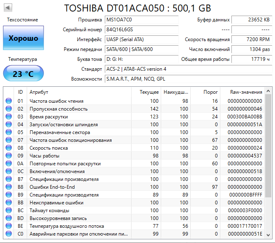
Task: Select the Время раскрутки row
Action: (x=134, y=116)
